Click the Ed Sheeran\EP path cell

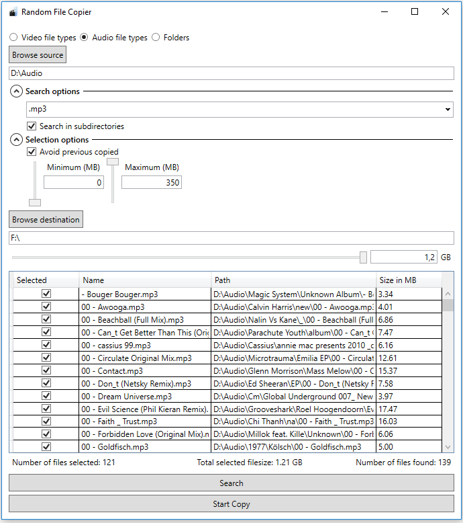294,384
